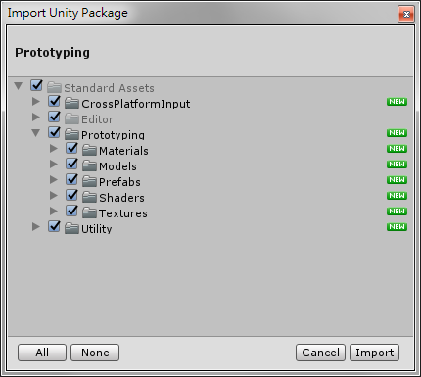Disable the Shaders checkbox
This screenshot has height=377, width=421.
(x=71, y=196)
